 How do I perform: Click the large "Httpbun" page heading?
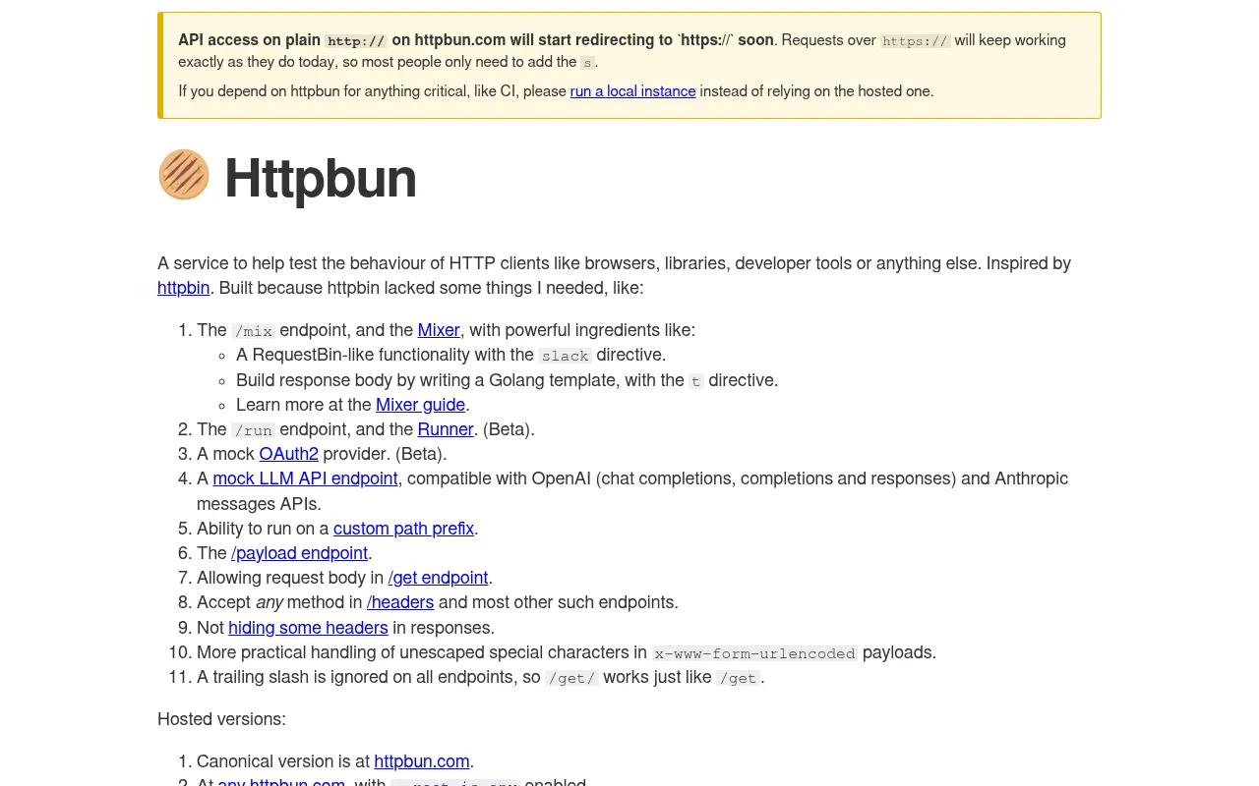321,178
